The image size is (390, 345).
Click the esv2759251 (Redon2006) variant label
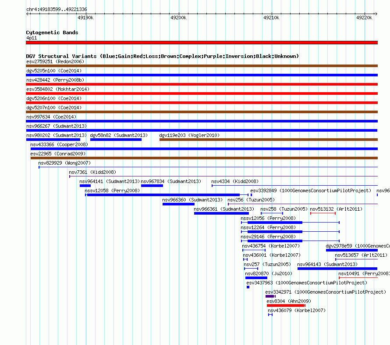pyautogui.click(x=55, y=61)
